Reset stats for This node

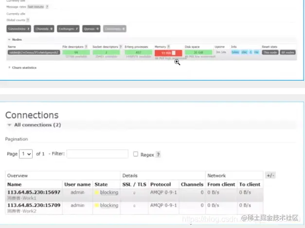(x=270, y=53)
